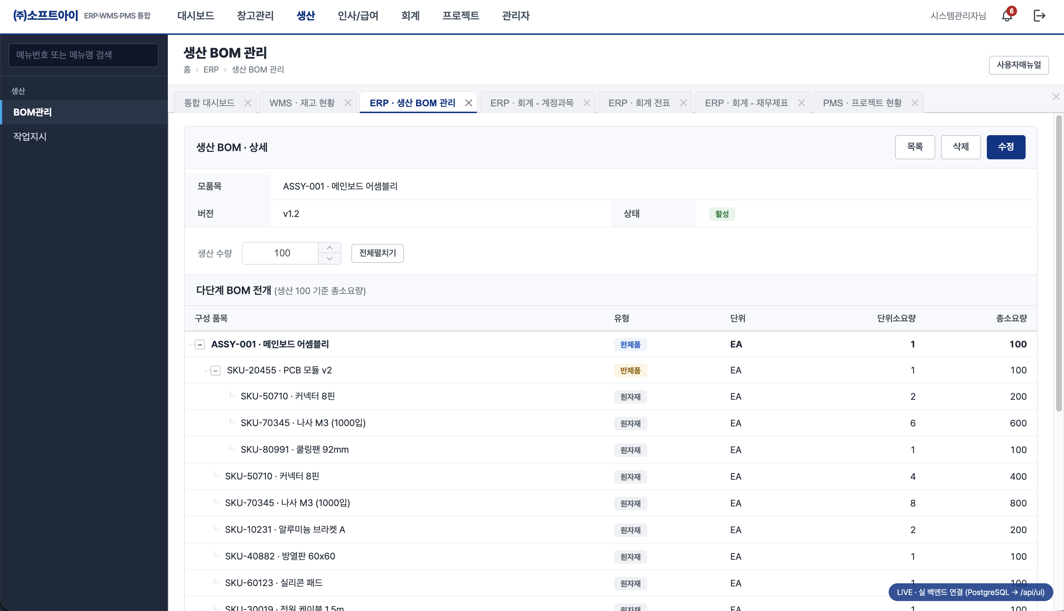Click the ERP breadcrumb link
This screenshot has width=1064, height=611.
pos(211,70)
